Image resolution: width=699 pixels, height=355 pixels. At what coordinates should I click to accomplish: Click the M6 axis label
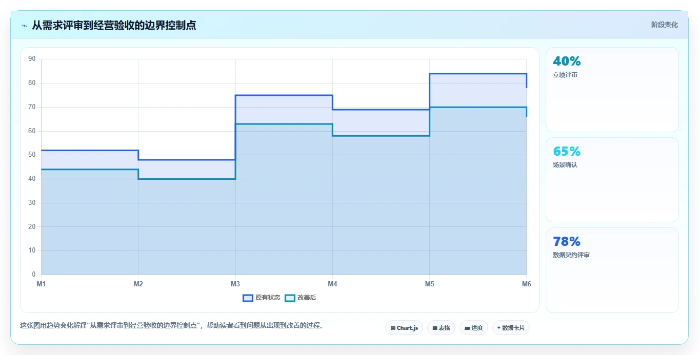(x=526, y=284)
